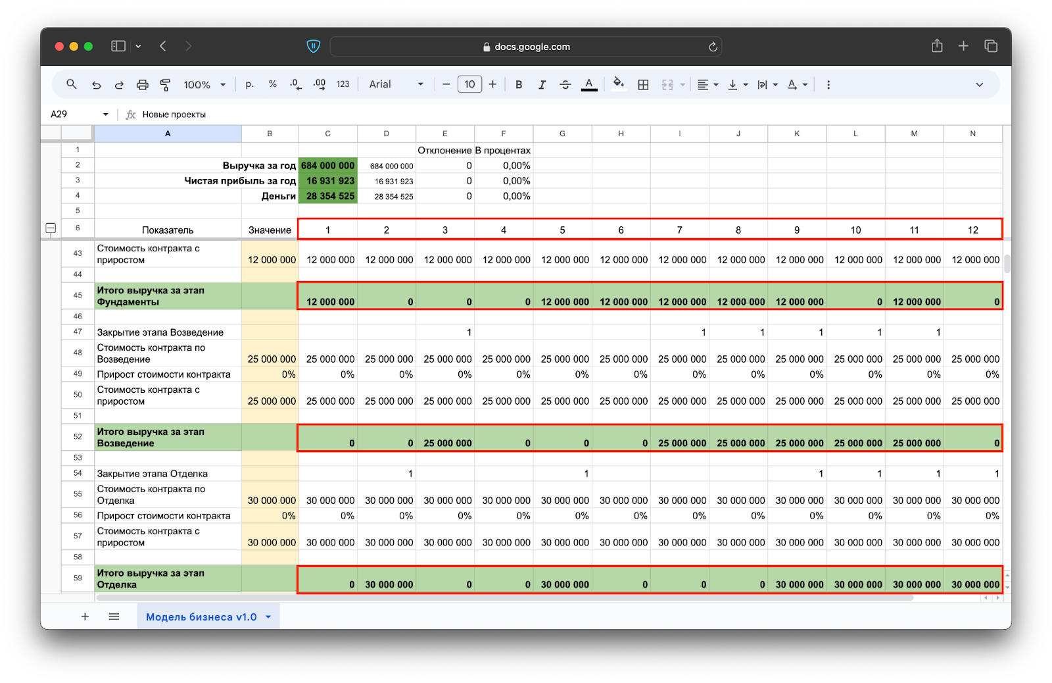The height and width of the screenshot is (683, 1052).
Task: Collapse the row group with minus toggle
Action: coord(51,228)
